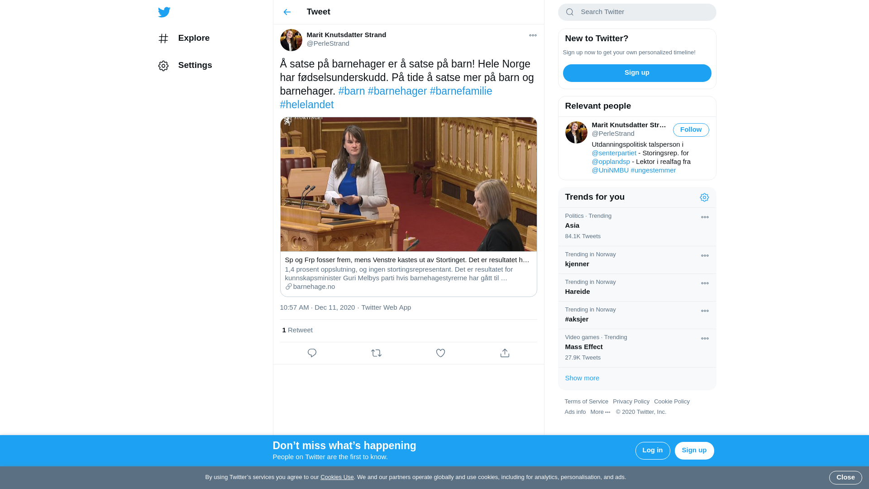
Task: Click the #barnehager hashtag link
Action: pos(397,91)
